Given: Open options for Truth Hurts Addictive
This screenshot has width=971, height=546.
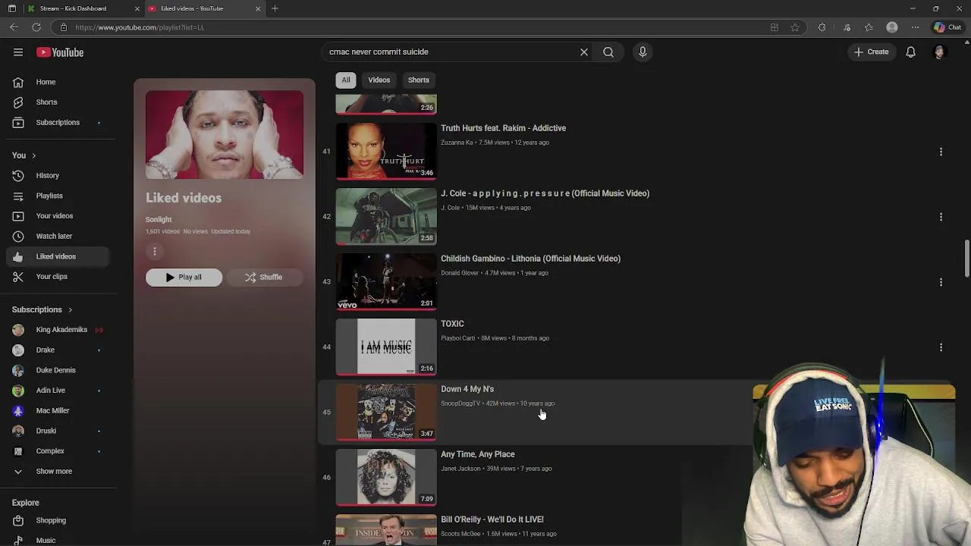Looking at the screenshot, I should pyautogui.click(x=941, y=152).
